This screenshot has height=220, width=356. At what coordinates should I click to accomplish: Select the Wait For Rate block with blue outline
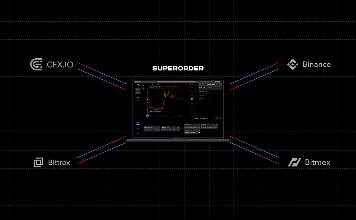pyautogui.click(x=152, y=129)
